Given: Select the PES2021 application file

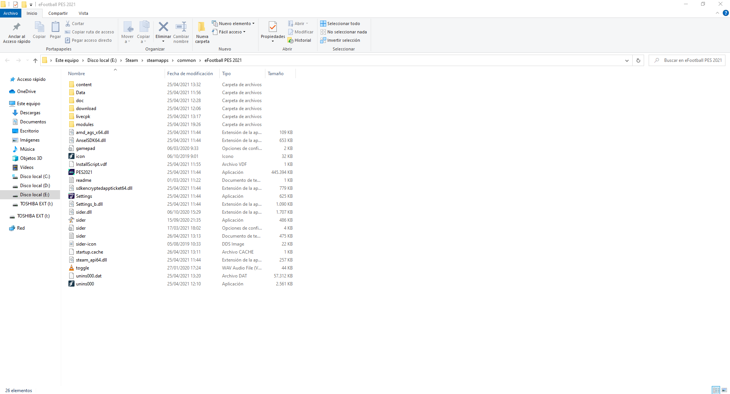Looking at the screenshot, I should (84, 172).
